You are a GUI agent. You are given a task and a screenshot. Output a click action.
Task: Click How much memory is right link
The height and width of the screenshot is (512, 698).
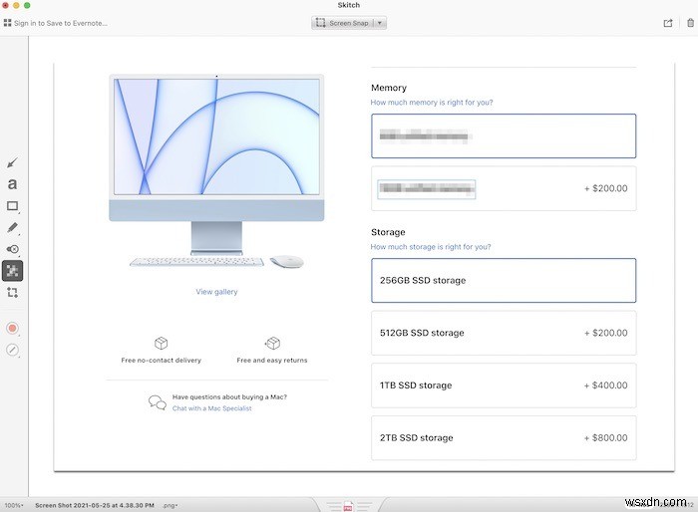(432, 103)
